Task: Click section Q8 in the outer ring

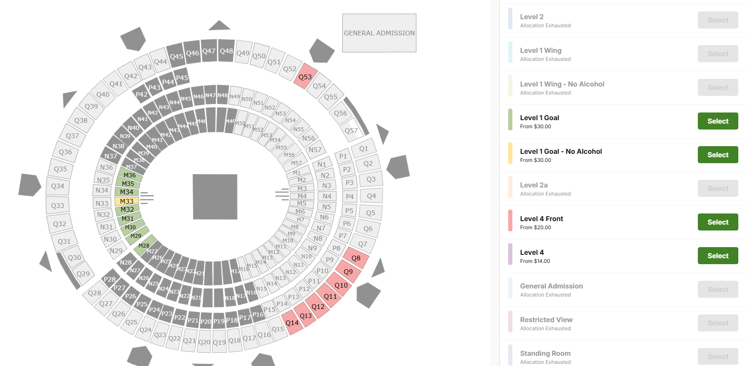Action: pos(356,258)
